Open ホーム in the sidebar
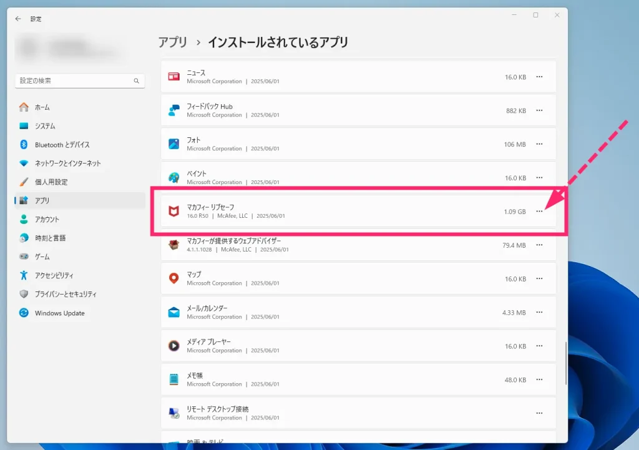 [x=80, y=107]
